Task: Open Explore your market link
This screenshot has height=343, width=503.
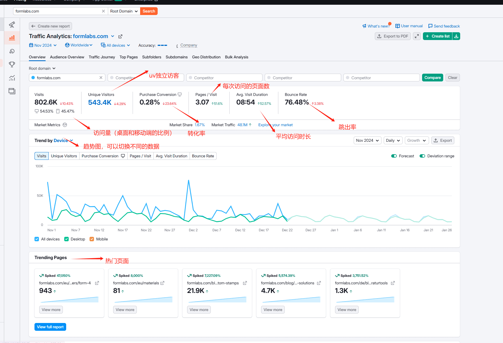Action: (x=275, y=125)
